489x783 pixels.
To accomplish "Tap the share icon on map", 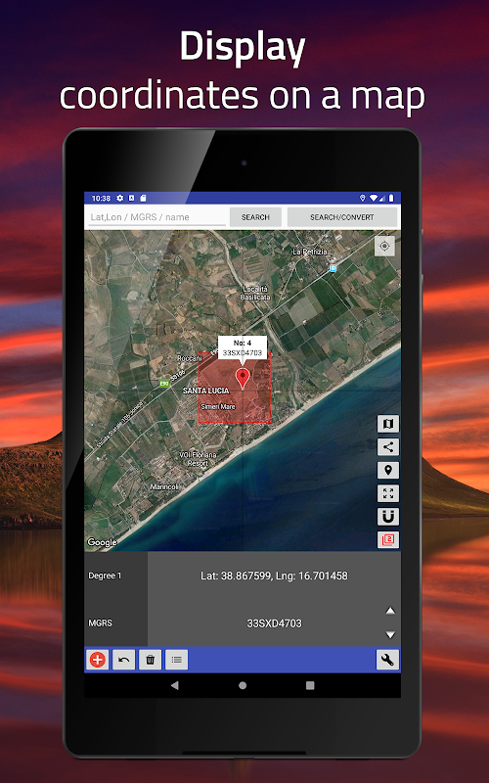I will point(387,447).
